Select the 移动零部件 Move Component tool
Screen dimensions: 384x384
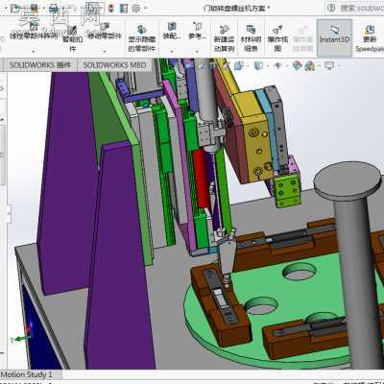[x=105, y=32]
